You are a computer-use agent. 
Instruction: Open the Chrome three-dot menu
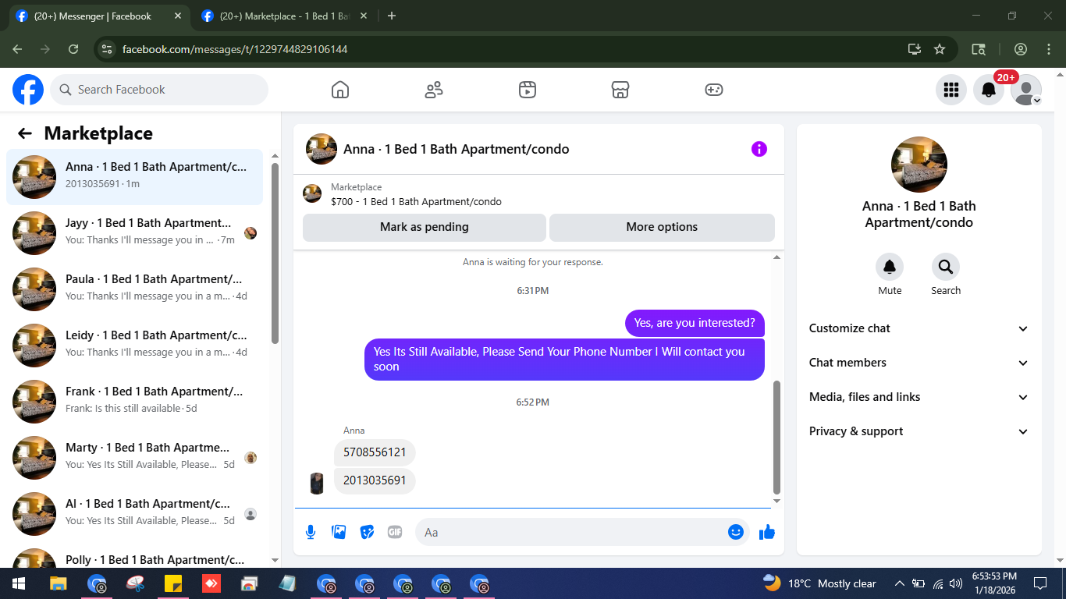[x=1047, y=49]
